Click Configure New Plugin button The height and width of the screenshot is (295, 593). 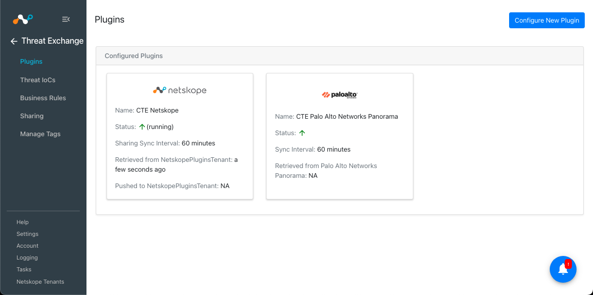tap(547, 21)
